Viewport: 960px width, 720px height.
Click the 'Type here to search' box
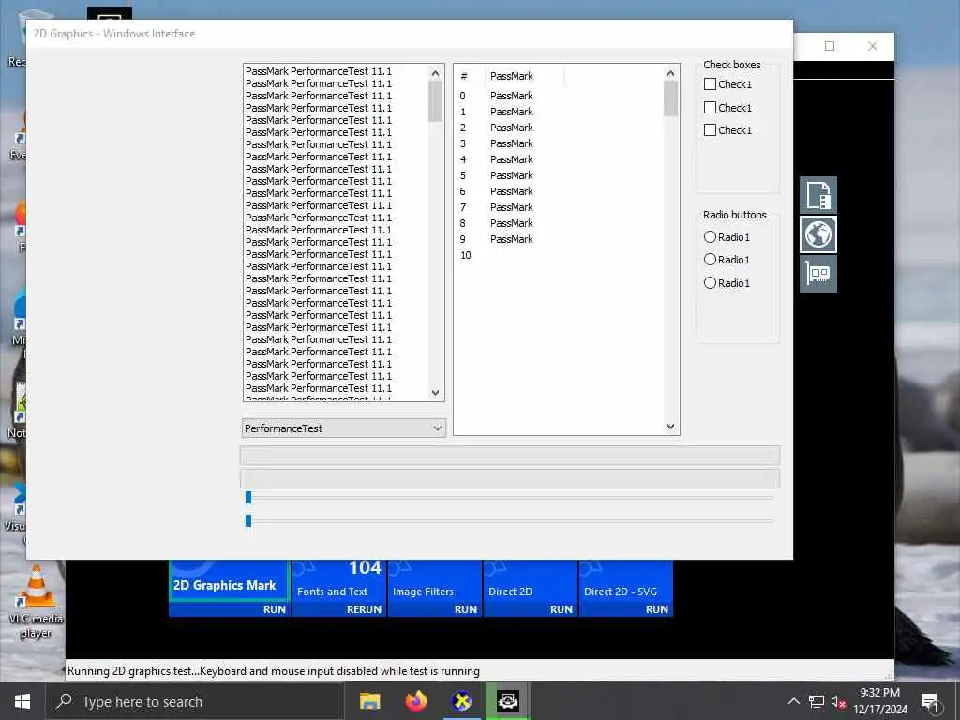(x=195, y=701)
